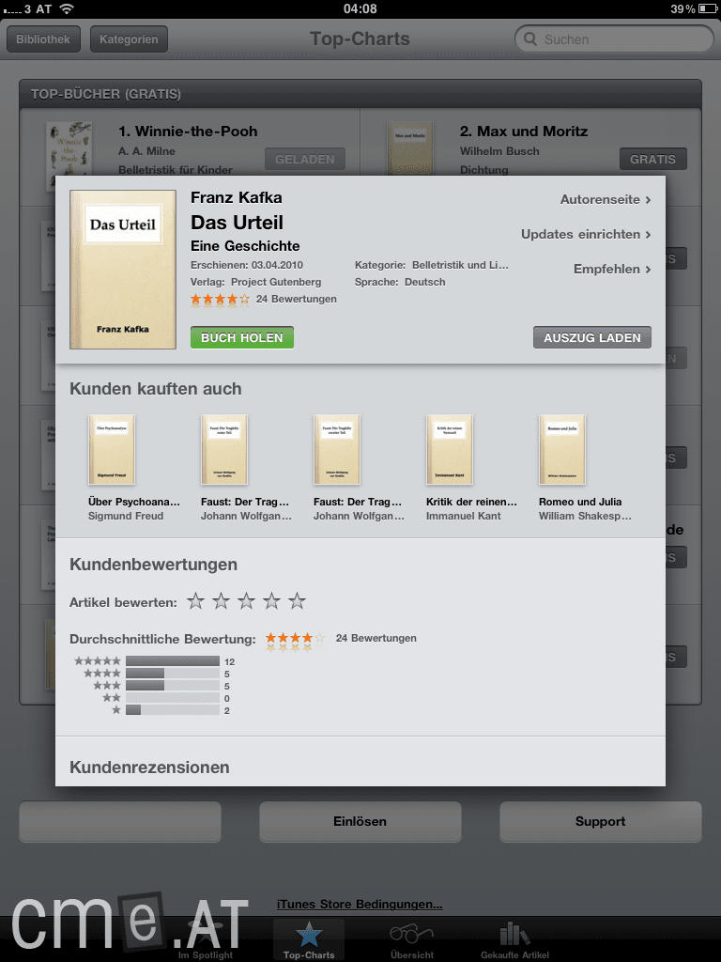Open the Gekaufte Artikel tab

click(x=514, y=939)
